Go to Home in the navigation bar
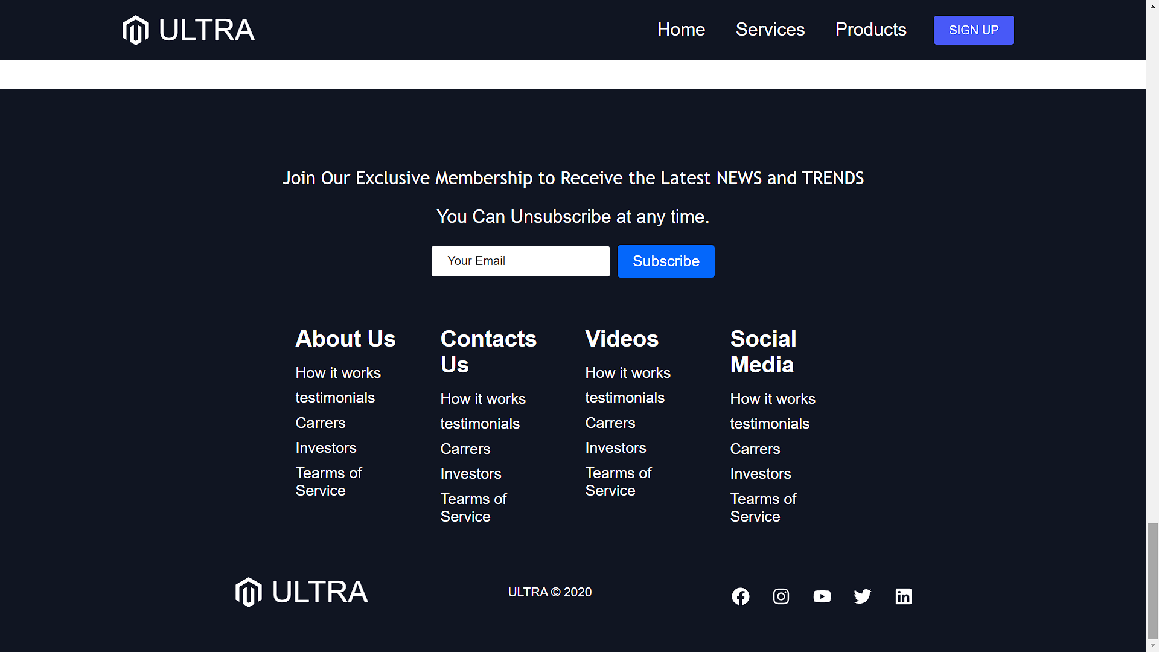 [x=681, y=30]
